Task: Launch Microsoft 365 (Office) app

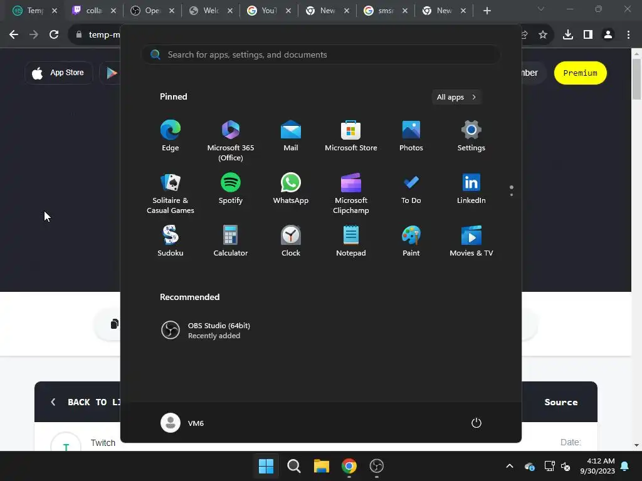Action: [231, 141]
